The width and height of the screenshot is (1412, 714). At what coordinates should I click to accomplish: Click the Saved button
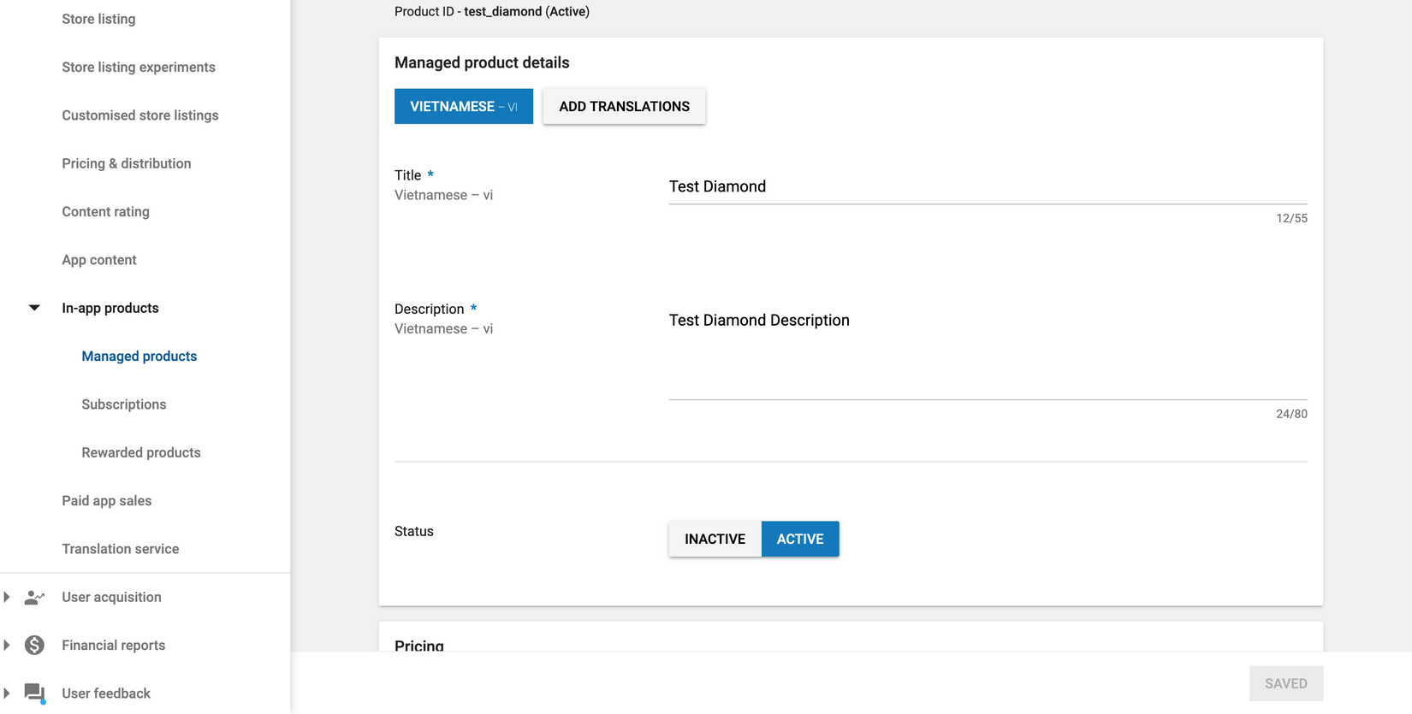1285,684
